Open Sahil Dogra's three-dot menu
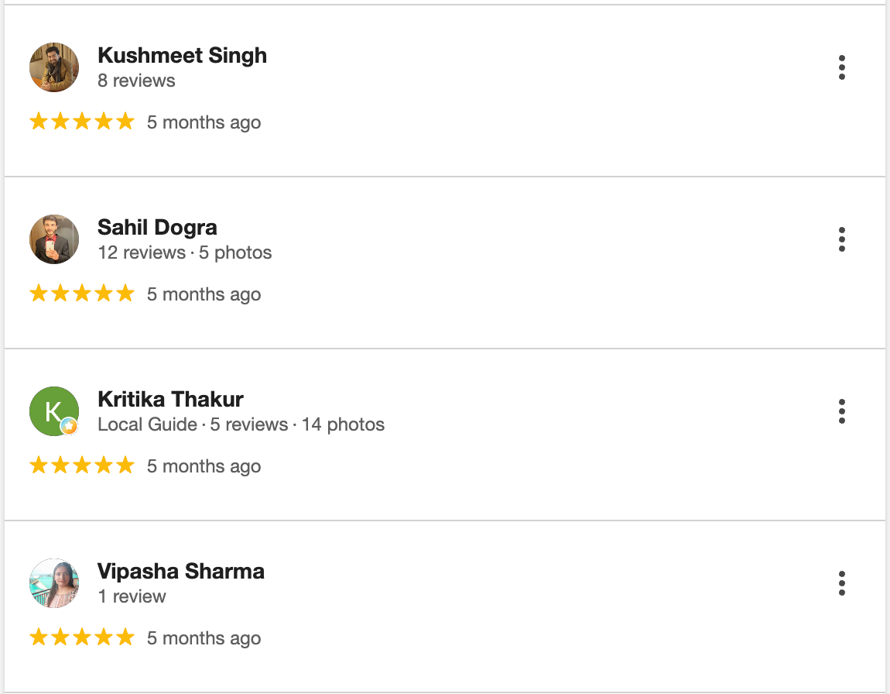Viewport: 890px width, 694px height. [841, 239]
